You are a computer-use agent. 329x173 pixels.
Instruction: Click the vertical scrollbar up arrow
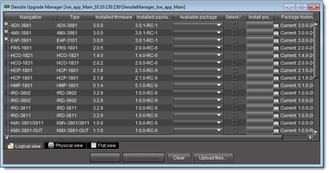point(316,24)
